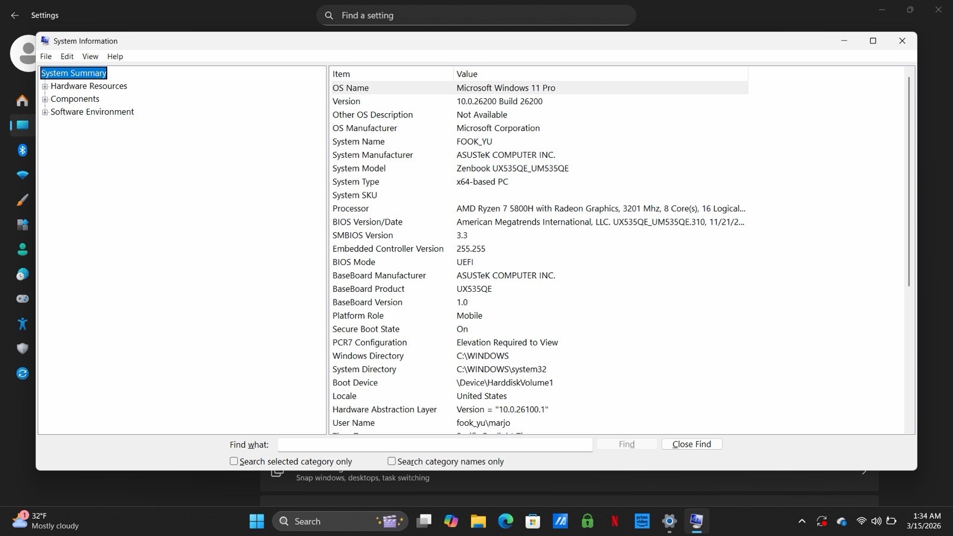Viewport: 953px width, 536px height.
Task: Launch Copilot from the taskbar
Action: click(451, 521)
